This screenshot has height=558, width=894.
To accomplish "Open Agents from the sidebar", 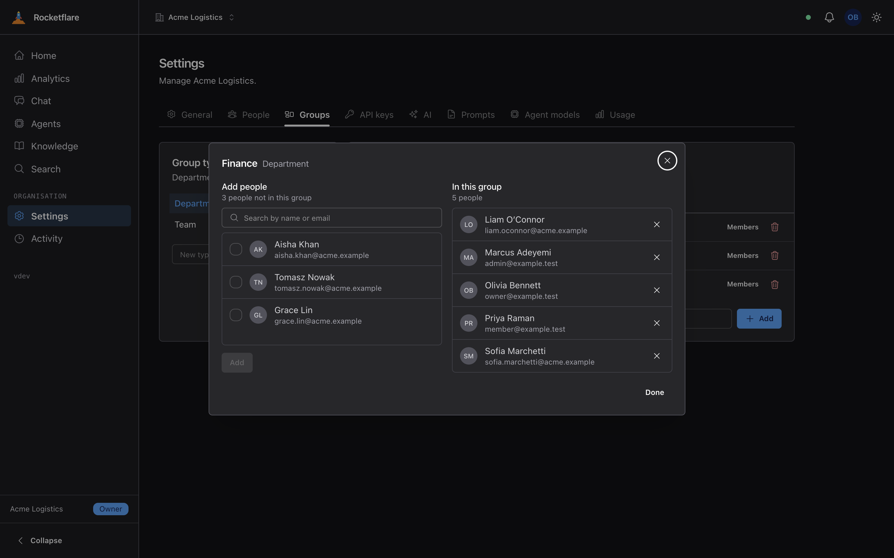I will pyautogui.click(x=69, y=124).
